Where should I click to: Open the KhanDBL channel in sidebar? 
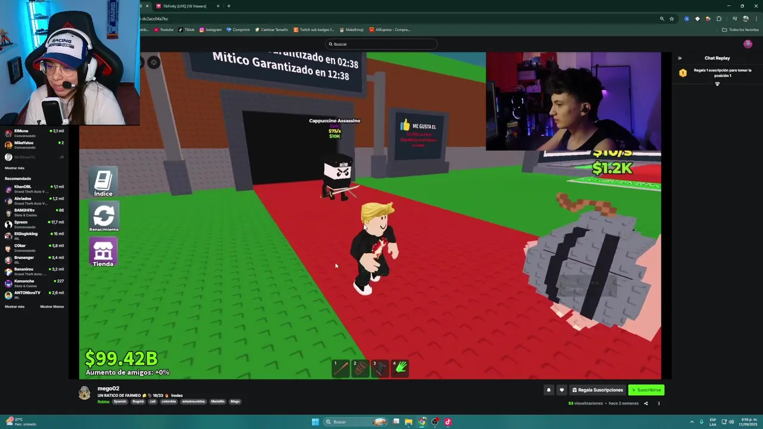point(35,189)
